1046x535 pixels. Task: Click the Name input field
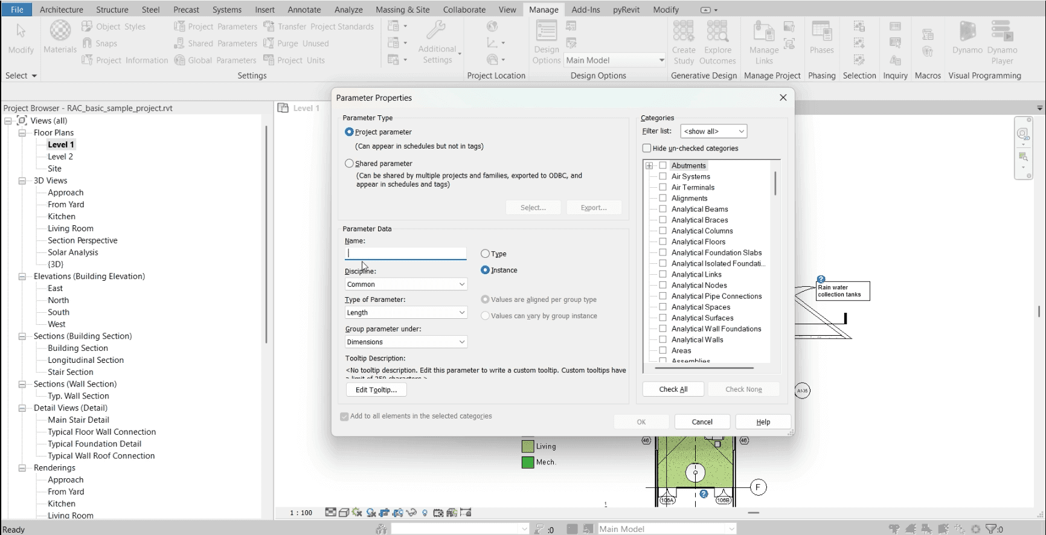coord(406,253)
